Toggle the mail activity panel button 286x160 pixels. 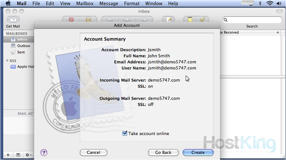pos(18,155)
